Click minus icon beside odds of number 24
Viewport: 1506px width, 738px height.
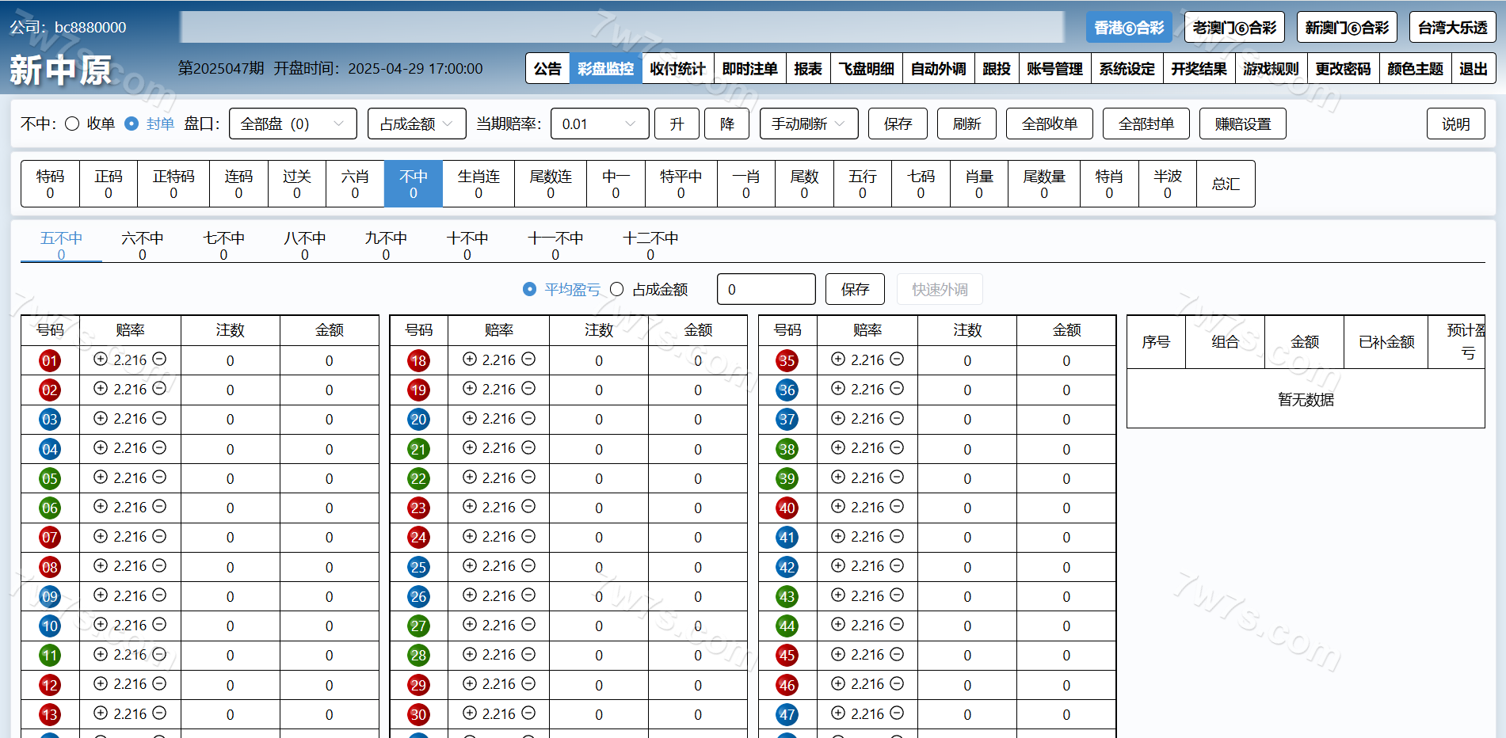[x=528, y=536]
